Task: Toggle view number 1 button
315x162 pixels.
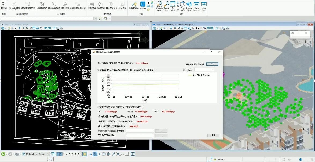Action: (x=58, y=154)
